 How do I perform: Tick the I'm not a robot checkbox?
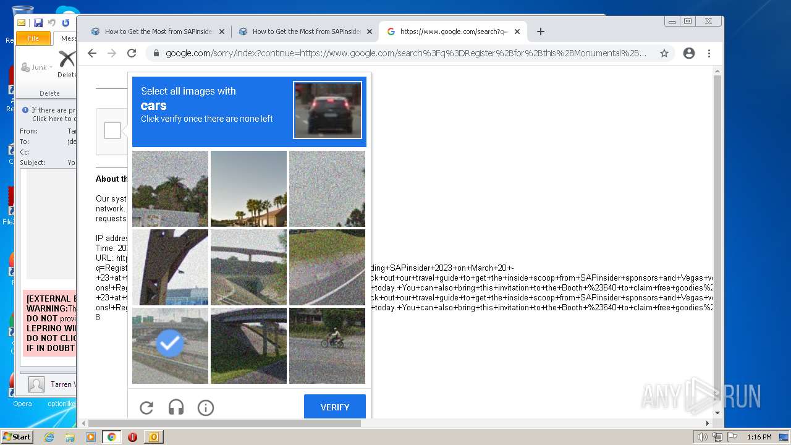(x=112, y=130)
